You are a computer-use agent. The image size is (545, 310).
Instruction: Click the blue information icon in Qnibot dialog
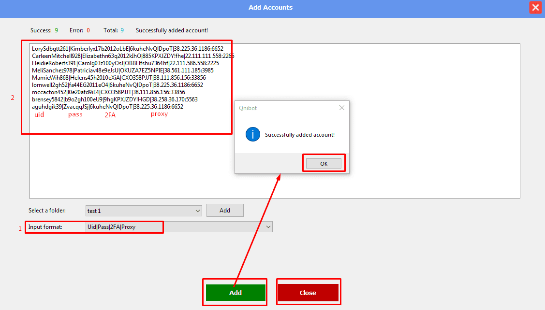253,134
